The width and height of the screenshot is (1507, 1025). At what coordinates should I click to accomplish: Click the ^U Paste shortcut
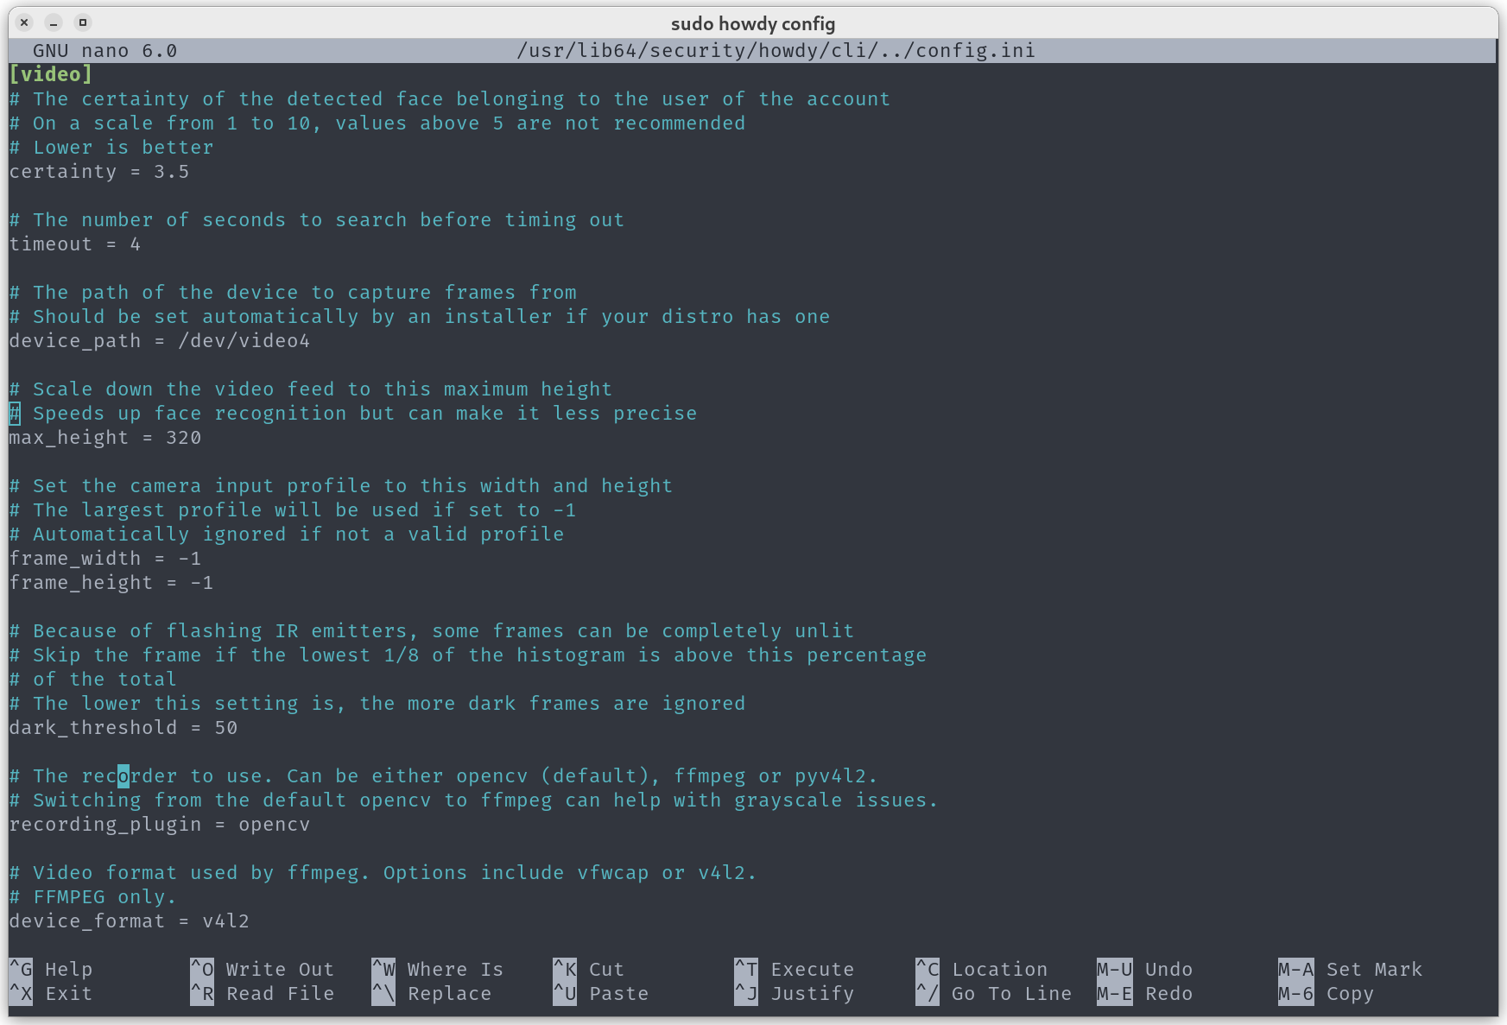[600, 994]
